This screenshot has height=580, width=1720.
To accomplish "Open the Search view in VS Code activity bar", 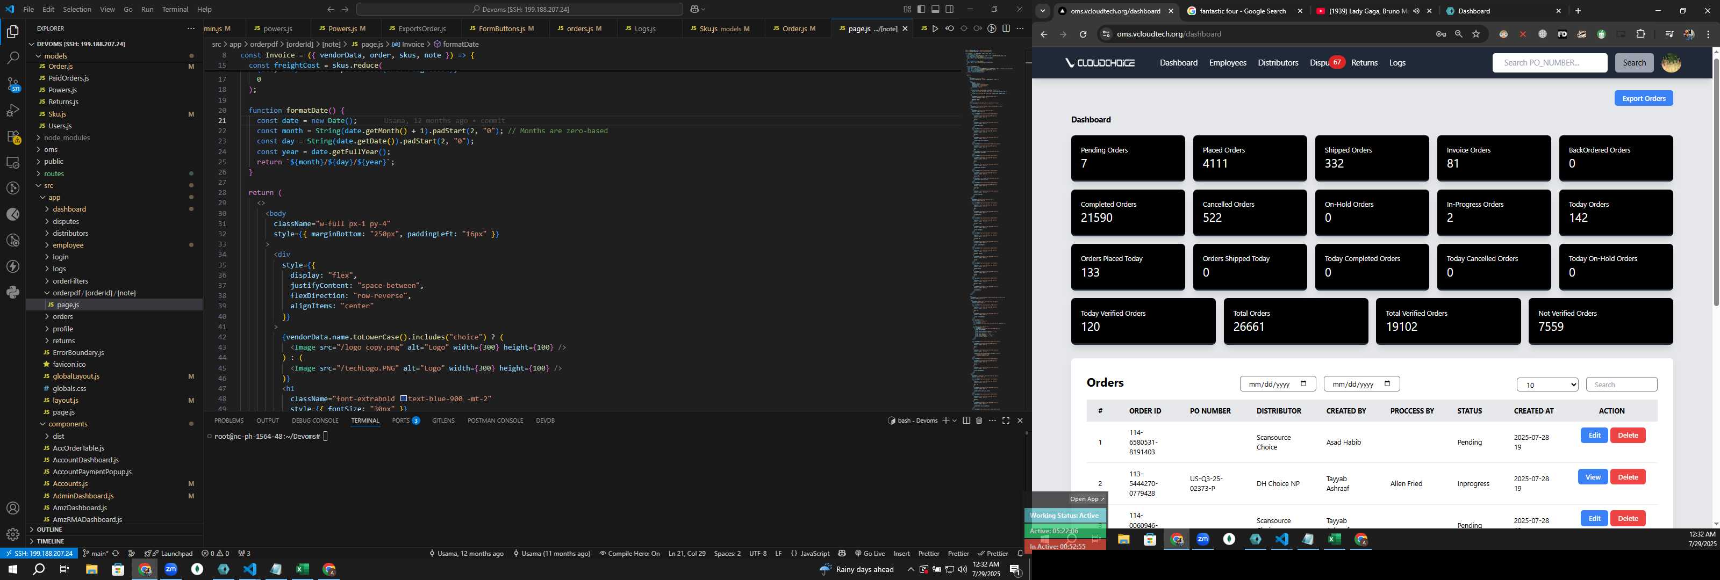I will point(13,58).
